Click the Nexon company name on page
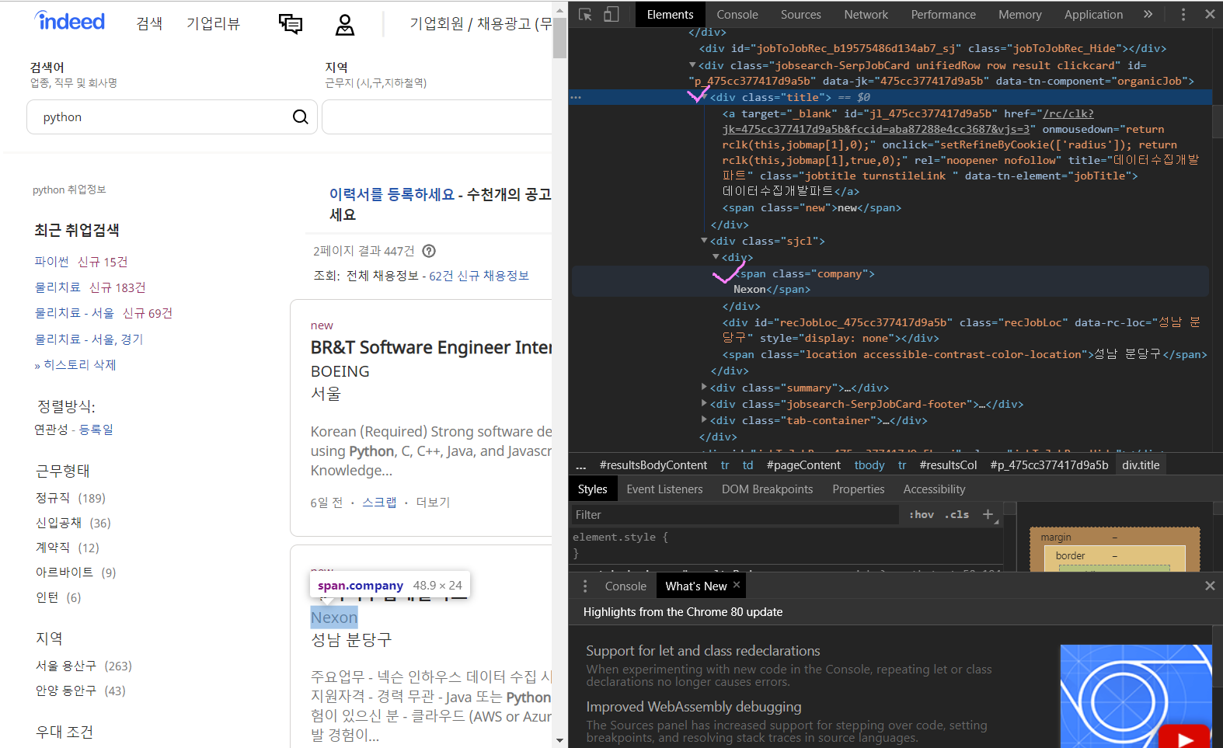This screenshot has width=1223, height=748. tap(334, 618)
